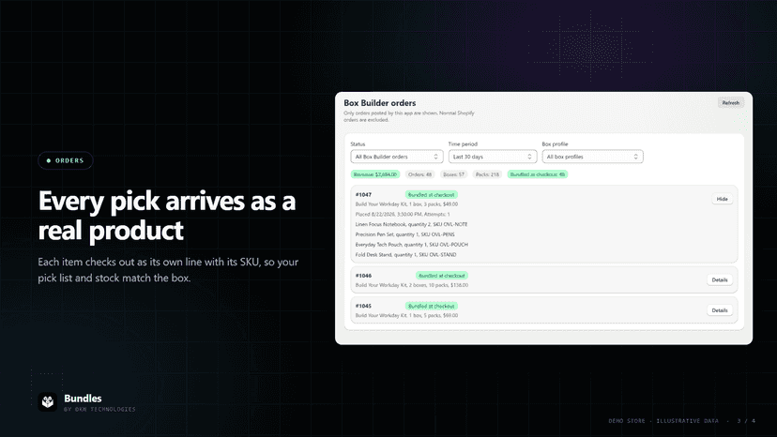This screenshot has width=777, height=437.
Task: Click the Linen Focus Notebook line item
Action: pos(411,224)
